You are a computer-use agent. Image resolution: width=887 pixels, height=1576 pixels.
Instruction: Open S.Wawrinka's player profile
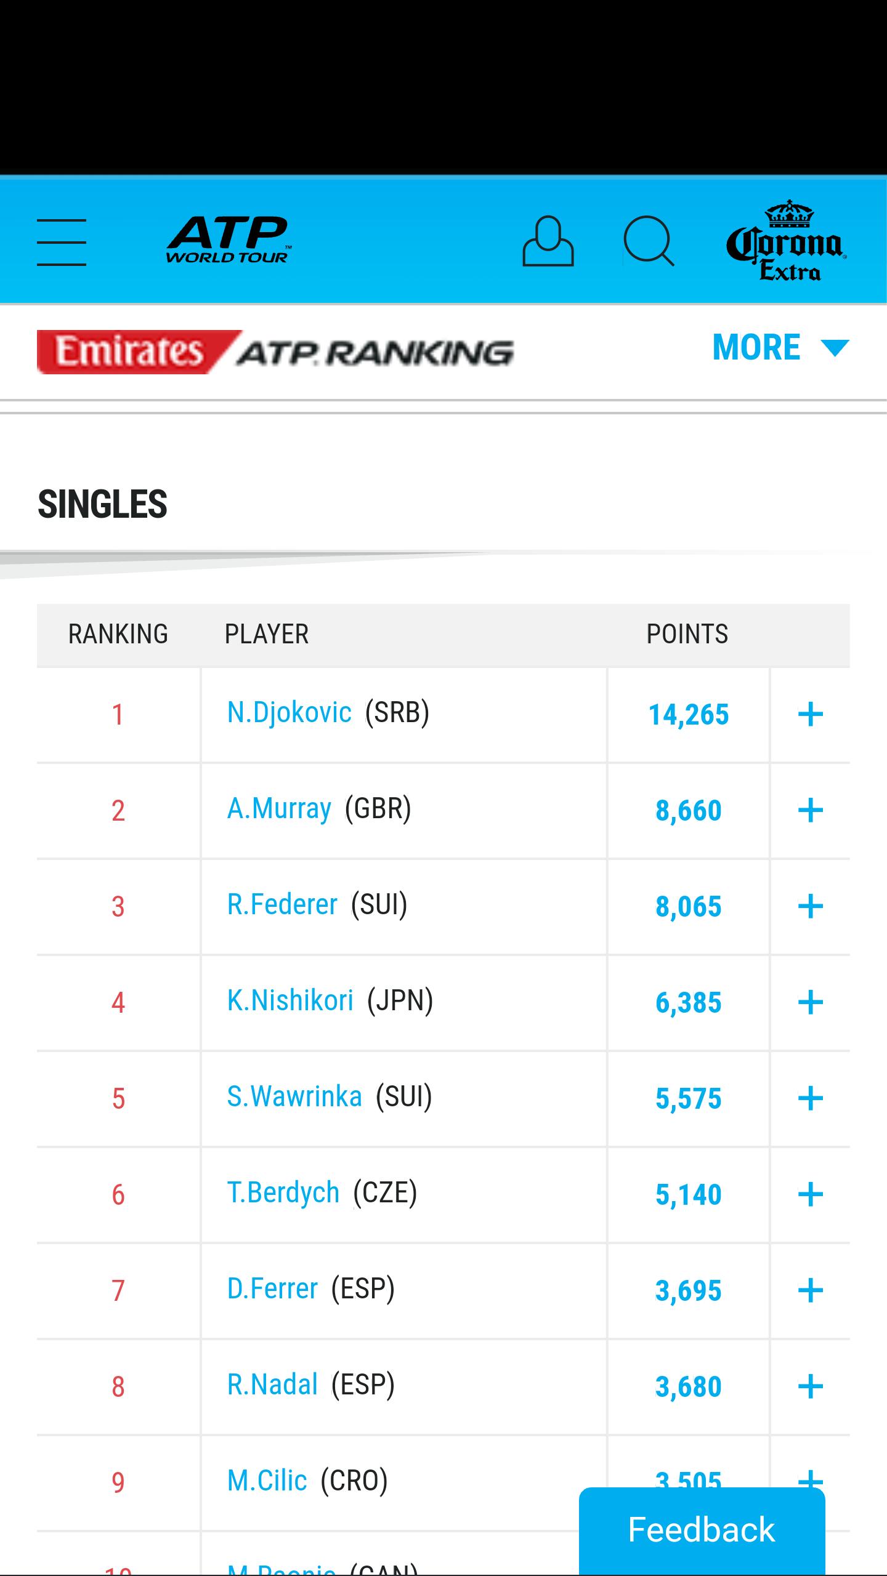(294, 1096)
